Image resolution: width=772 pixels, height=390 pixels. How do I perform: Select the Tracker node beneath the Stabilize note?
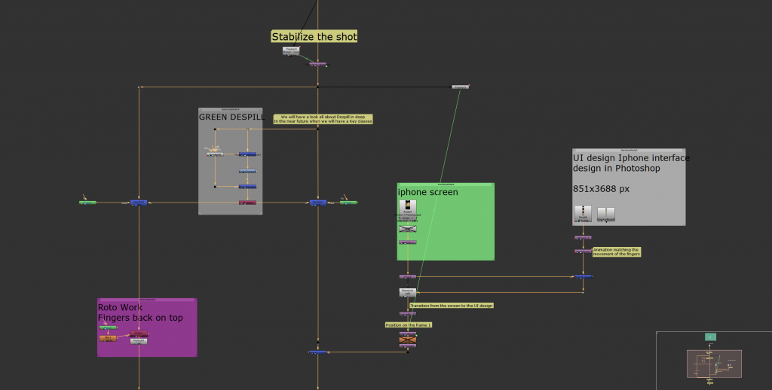click(x=291, y=50)
